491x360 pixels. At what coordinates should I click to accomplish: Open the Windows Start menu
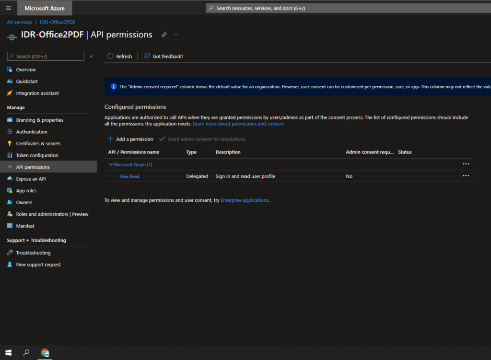click(8, 353)
